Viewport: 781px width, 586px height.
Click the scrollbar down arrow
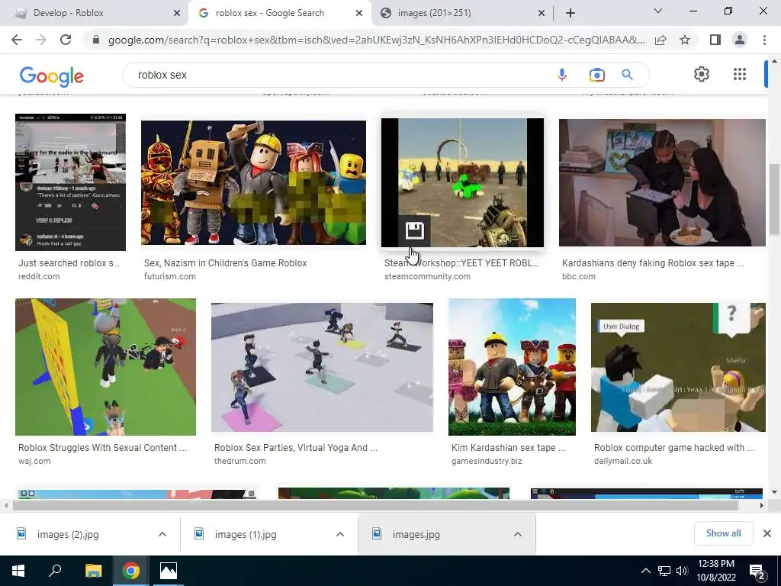774,492
